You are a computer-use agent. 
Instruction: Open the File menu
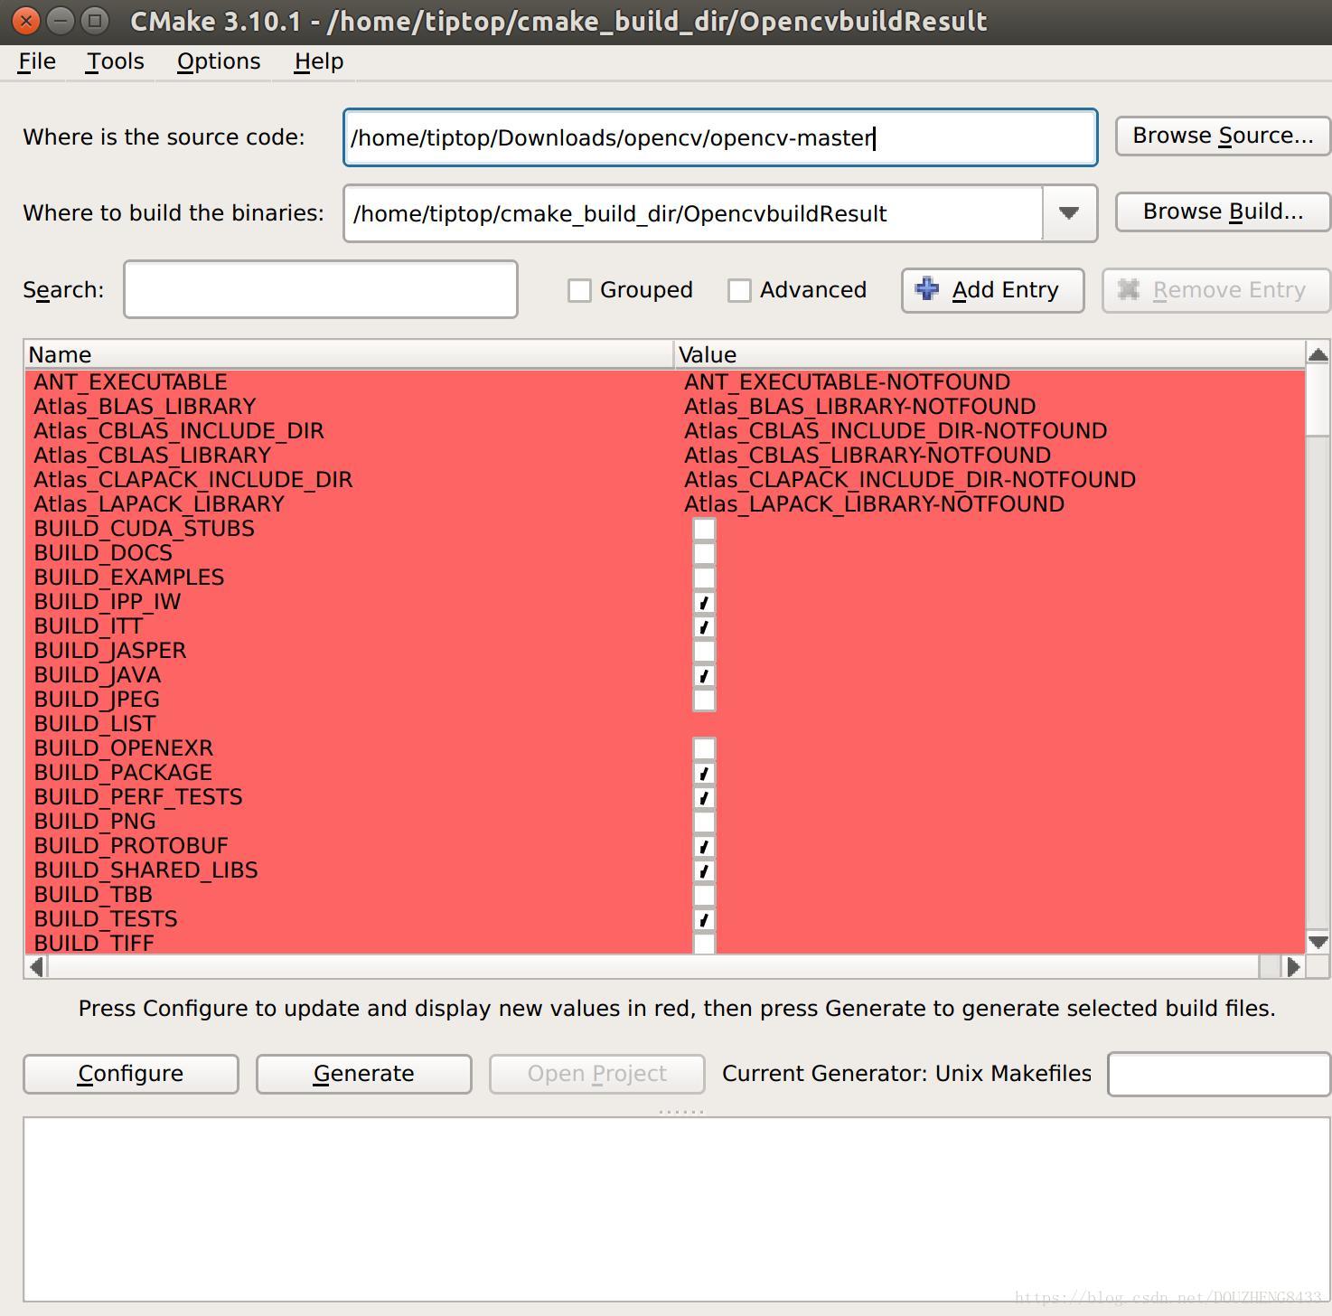37,61
